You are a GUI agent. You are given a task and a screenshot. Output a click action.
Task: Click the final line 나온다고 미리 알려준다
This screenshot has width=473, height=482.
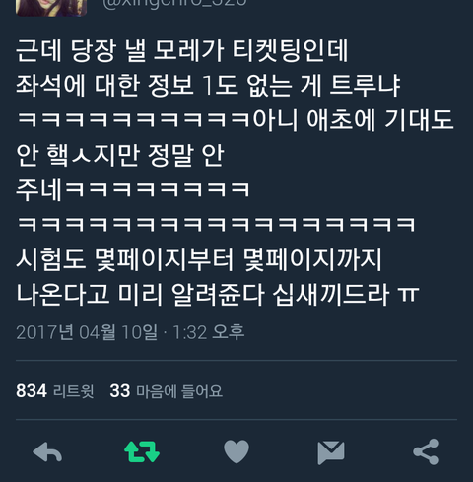pyautogui.click(x=218, y=295)
